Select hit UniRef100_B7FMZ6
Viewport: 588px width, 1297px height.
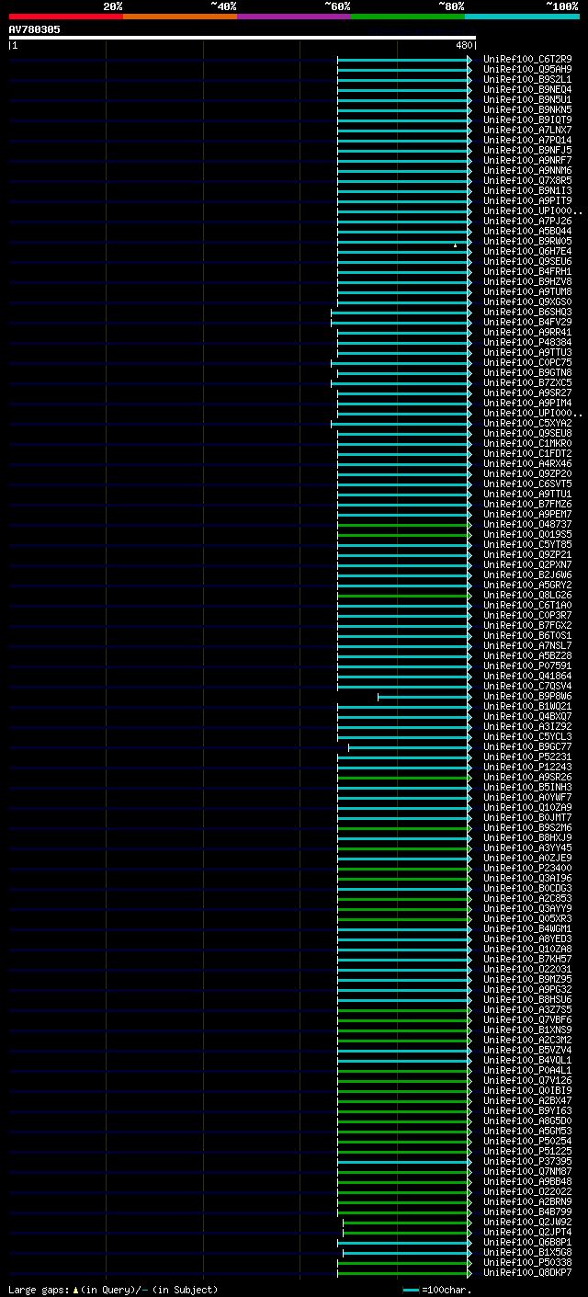point(527,504)
